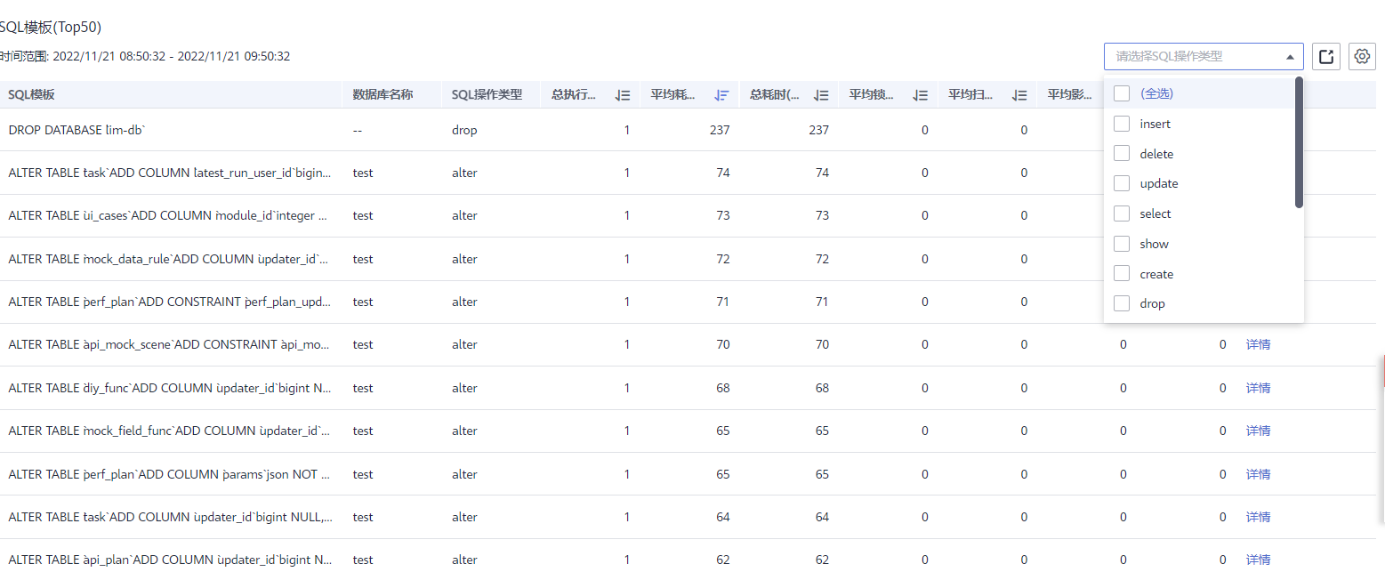Enable the insert checkbox
Viewport: 1385px width, 572px height.
(1122, 124)
